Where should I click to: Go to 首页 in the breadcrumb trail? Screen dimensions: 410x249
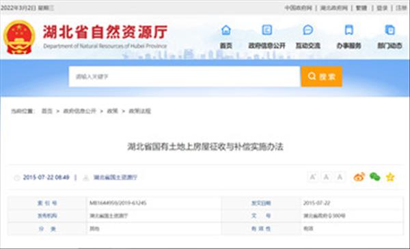pyautogui.click(x=47, y=111)
